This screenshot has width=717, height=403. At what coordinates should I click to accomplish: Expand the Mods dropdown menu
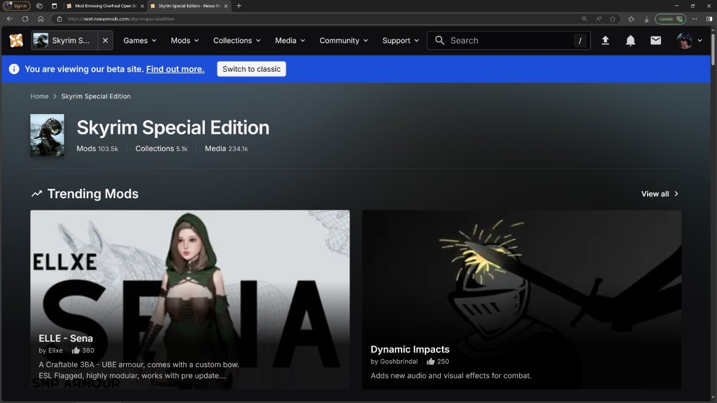[185, 41]
